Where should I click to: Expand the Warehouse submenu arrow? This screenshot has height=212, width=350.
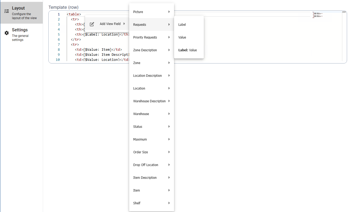pyautogui.click(x=169, y=114)
